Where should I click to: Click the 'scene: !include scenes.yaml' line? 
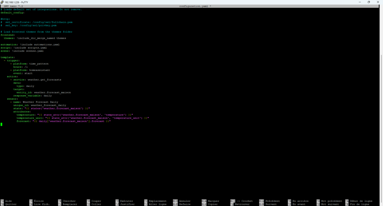pyautogui.click(x=22, y=51)
